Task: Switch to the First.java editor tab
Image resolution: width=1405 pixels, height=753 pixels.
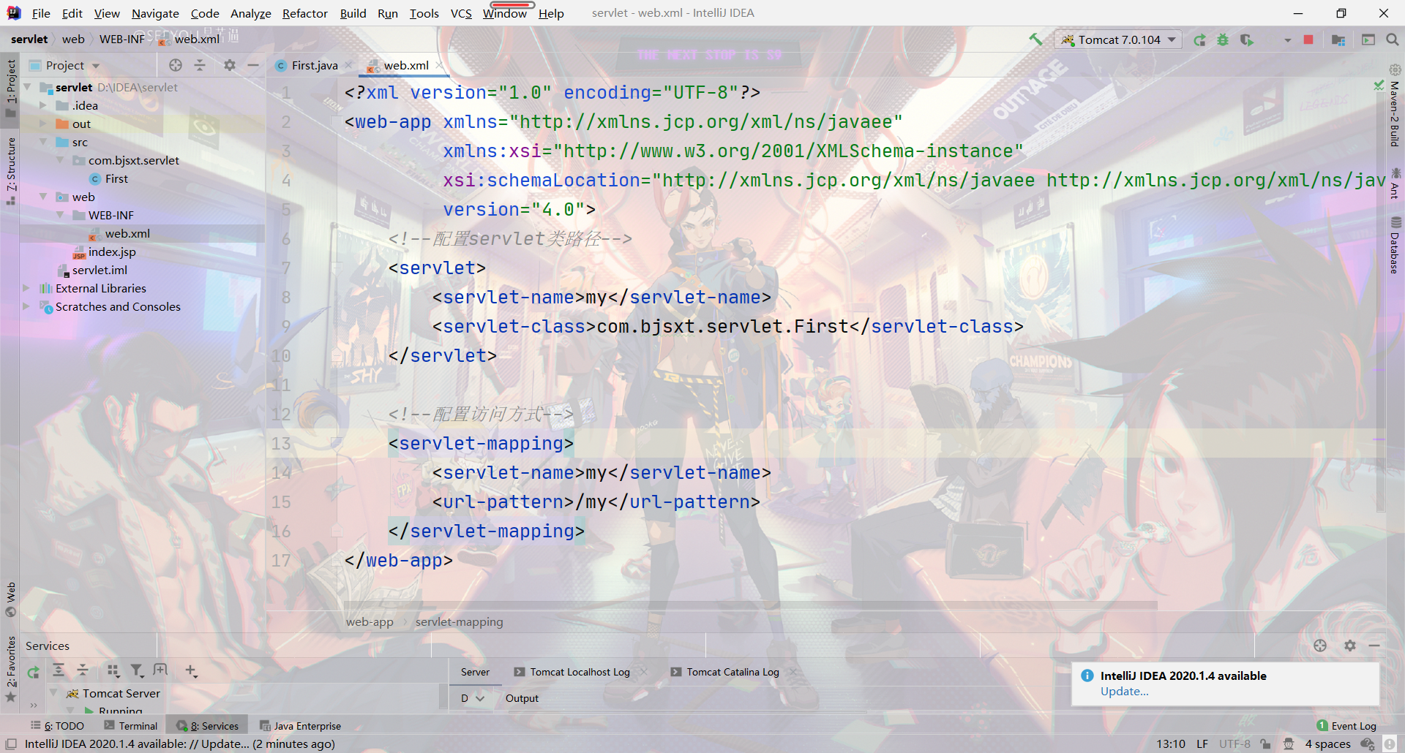Action: tap(314, 65)
